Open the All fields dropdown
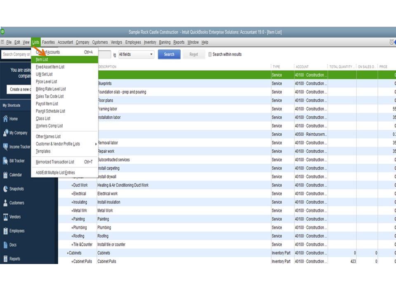396x297 pixels. click(x=136, y=54)
